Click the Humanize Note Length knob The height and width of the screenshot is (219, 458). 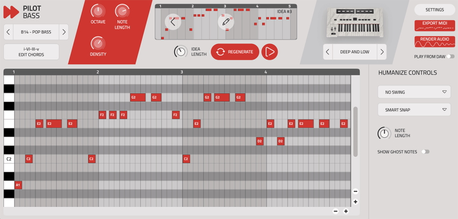click(x=384, y=133)
